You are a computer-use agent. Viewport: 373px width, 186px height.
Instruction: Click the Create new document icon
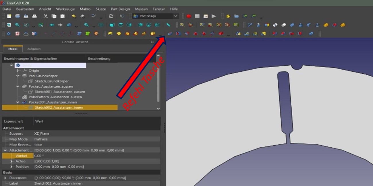(9, 16)
